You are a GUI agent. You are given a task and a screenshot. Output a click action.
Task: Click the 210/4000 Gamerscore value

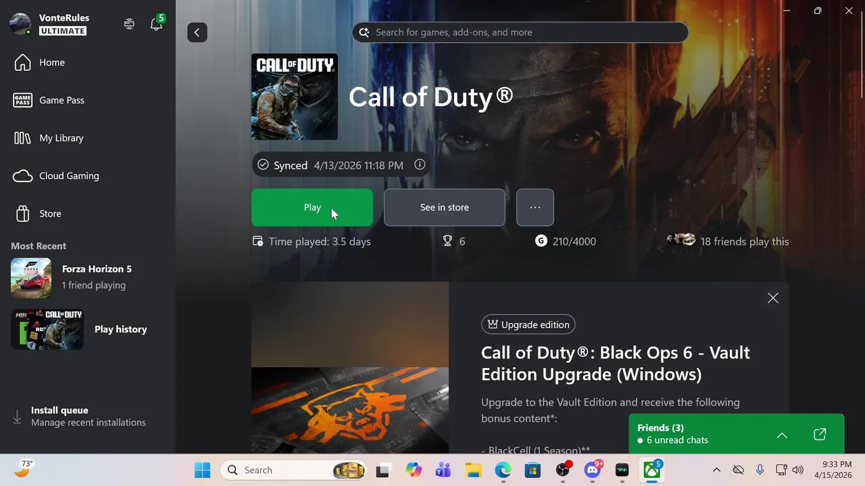click(574, 242)
